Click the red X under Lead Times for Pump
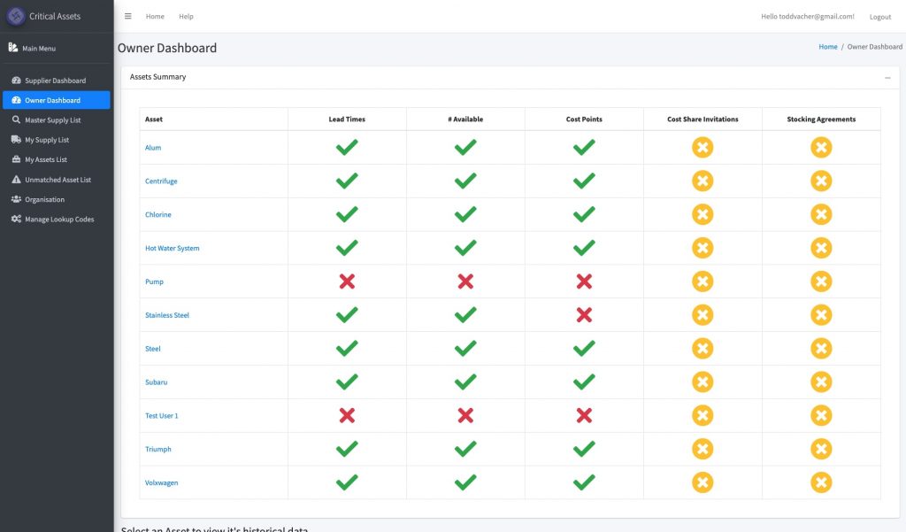Viewport: 906px width, 532px height. (x=347, y=281)
